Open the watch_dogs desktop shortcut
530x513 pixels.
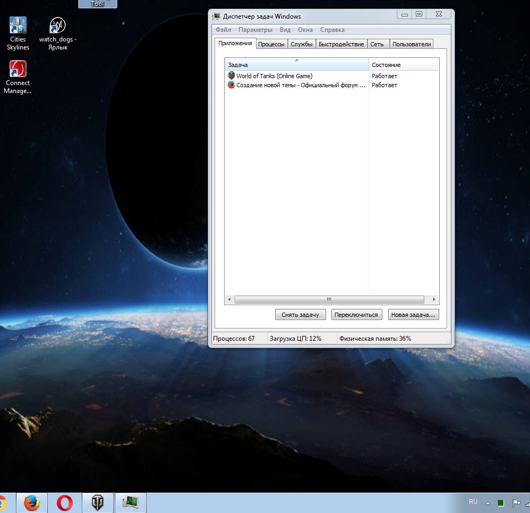pos(57,33)
